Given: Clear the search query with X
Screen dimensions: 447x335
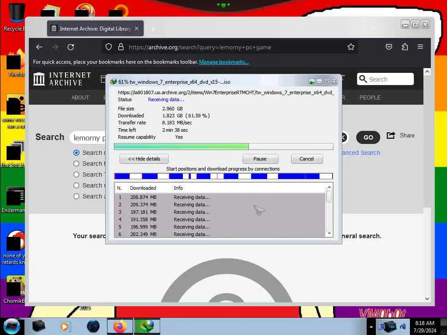Looking at the screenshot, I should click(x=344, y=137).
